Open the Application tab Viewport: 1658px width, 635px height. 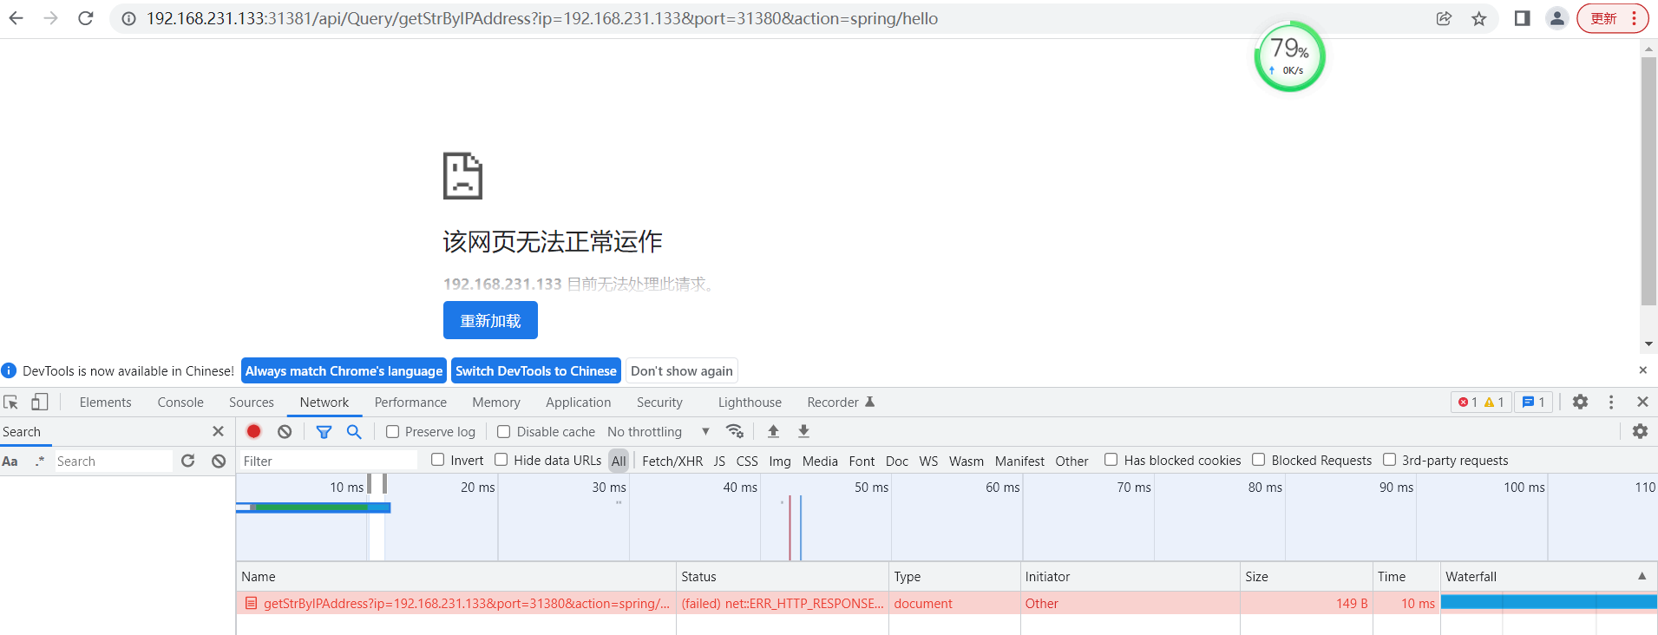578,403
